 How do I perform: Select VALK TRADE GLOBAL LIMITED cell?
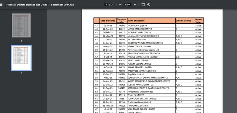pyautogui.click(x=151, y=109)
